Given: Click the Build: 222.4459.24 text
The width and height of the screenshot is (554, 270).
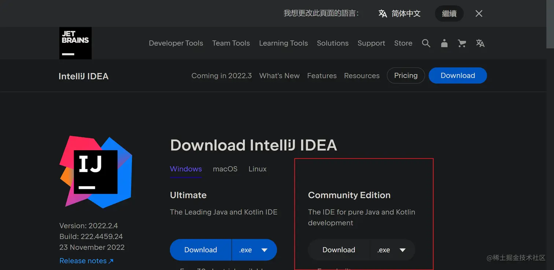Looking at the screenshot, I should click(91, 236).
